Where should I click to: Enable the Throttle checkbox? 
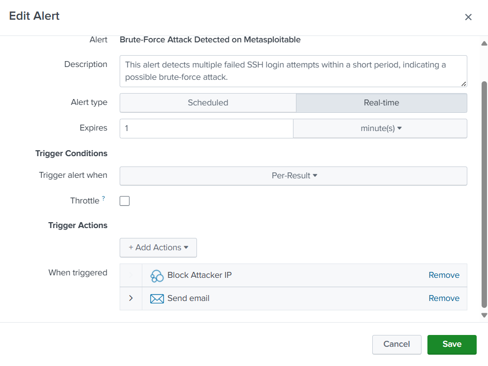point(124,200)
